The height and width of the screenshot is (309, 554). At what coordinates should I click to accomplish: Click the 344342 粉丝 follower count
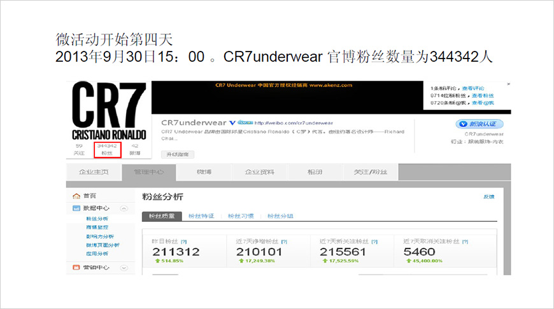[107, 149]
